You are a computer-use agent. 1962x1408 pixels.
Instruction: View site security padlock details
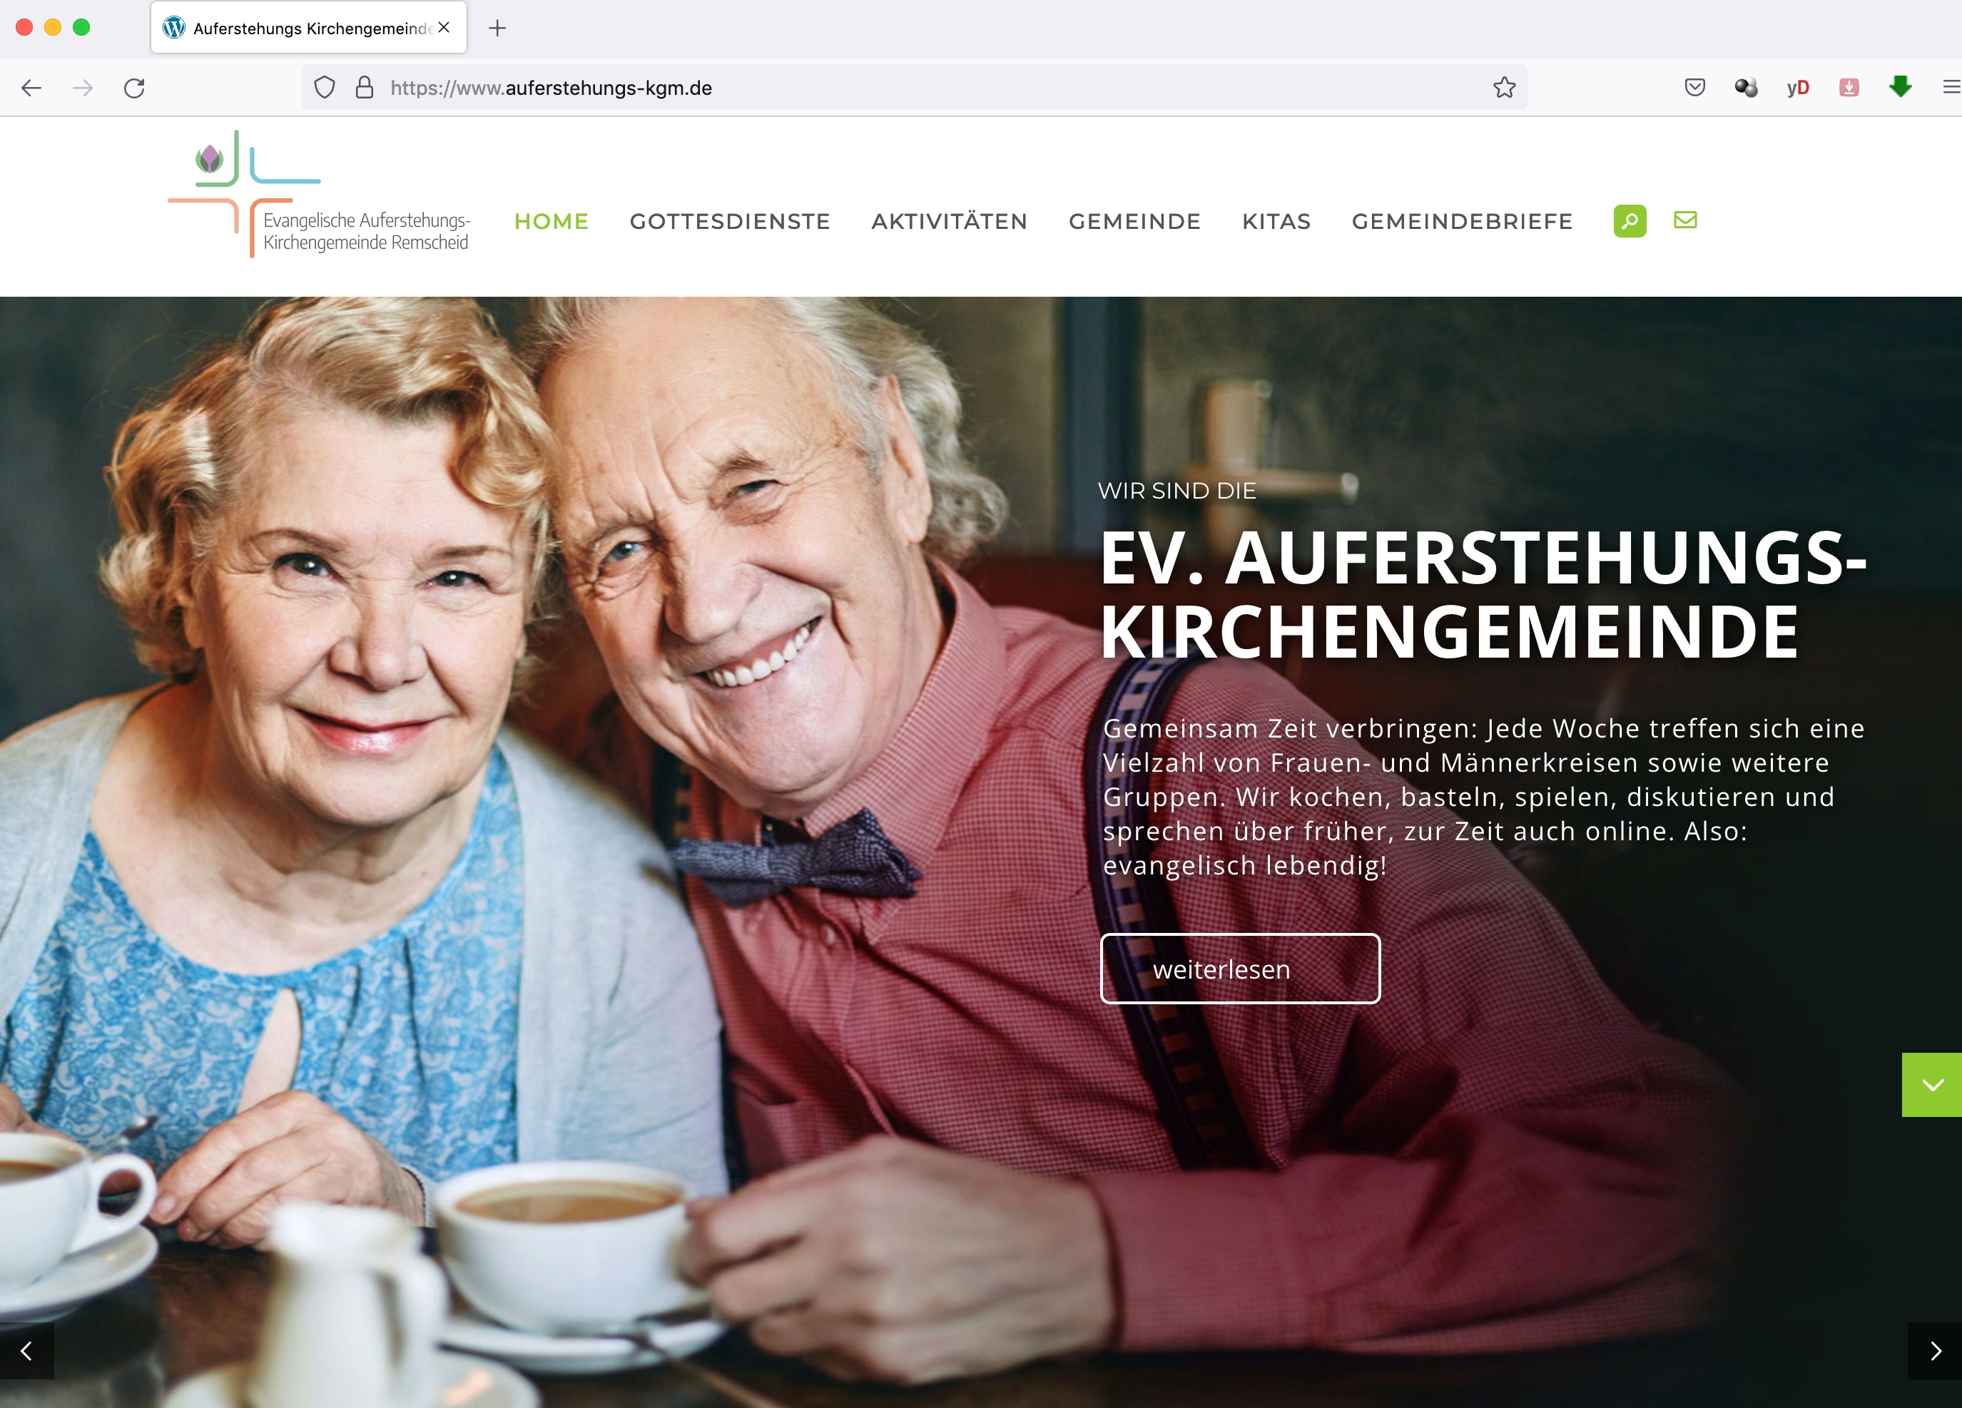click(x=365, y=87)
